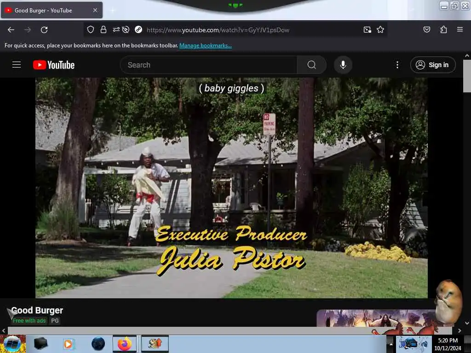This screenshot has height=353, width=471.
Task: Open the Firefox extensions puzzle icon
Action: pos(443,29)
